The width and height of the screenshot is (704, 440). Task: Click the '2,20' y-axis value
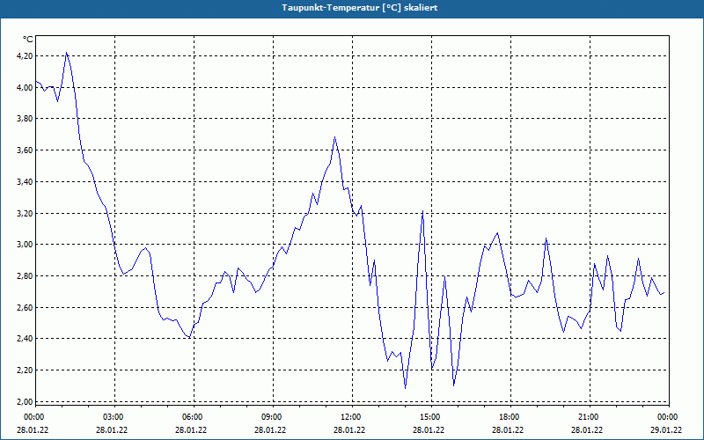click(25, 370)
